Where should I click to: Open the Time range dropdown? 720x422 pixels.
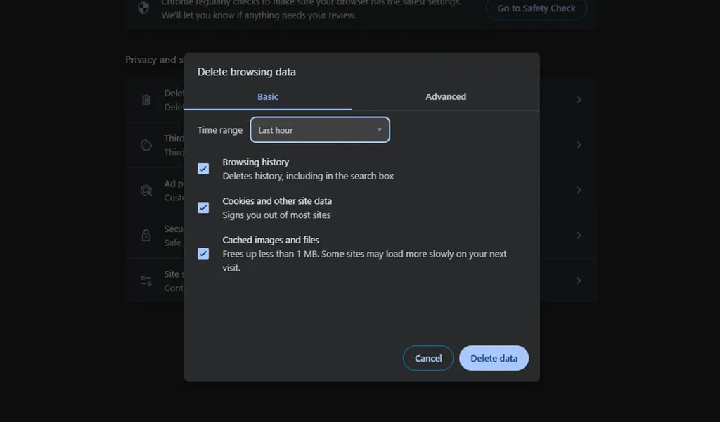pos(320,130)
